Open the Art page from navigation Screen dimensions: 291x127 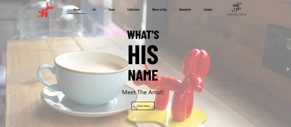94,10
